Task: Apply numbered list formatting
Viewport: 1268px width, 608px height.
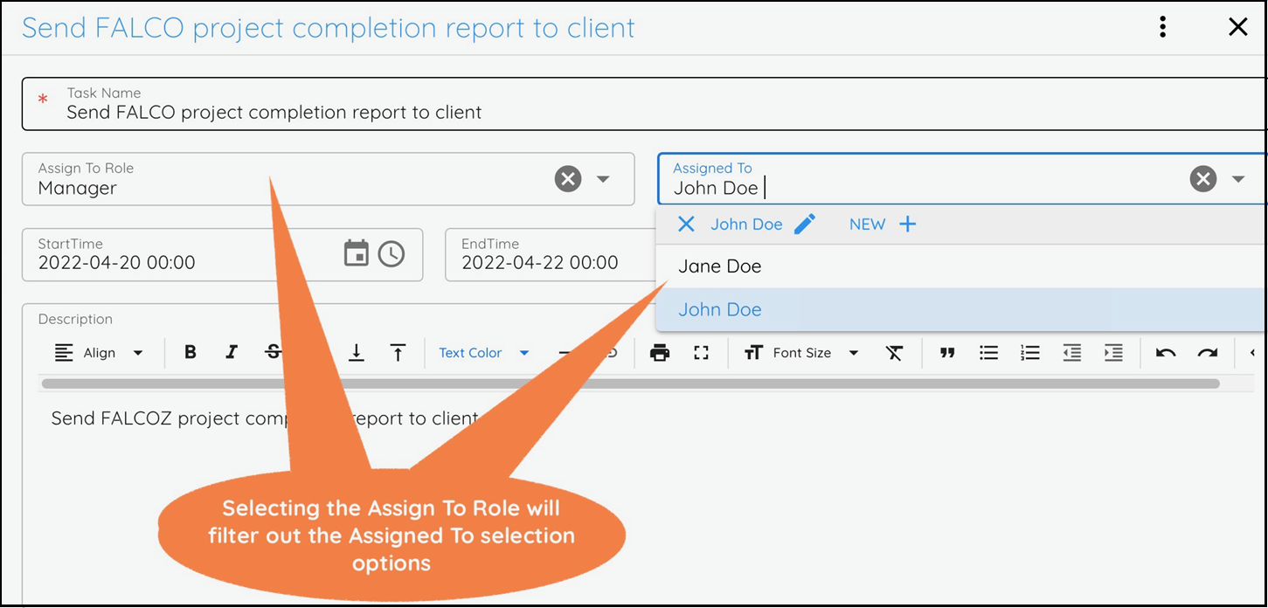Action: coord(1030,353)
